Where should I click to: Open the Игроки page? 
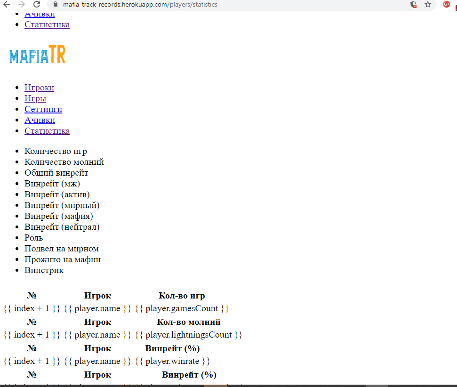39,88
